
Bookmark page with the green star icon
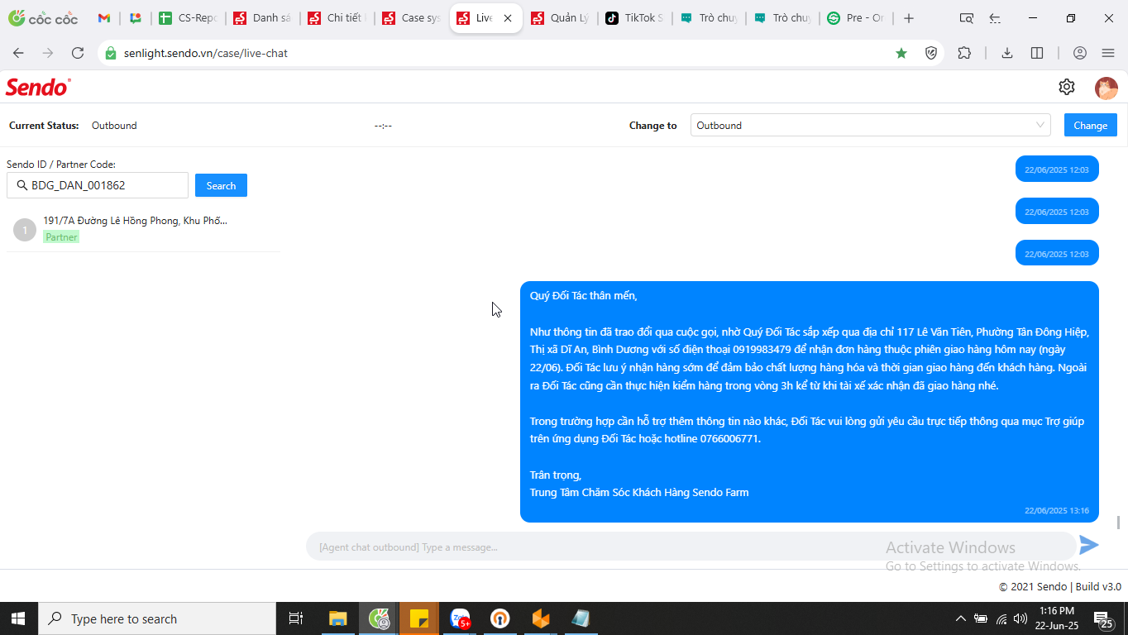click(x=901, y=53)
